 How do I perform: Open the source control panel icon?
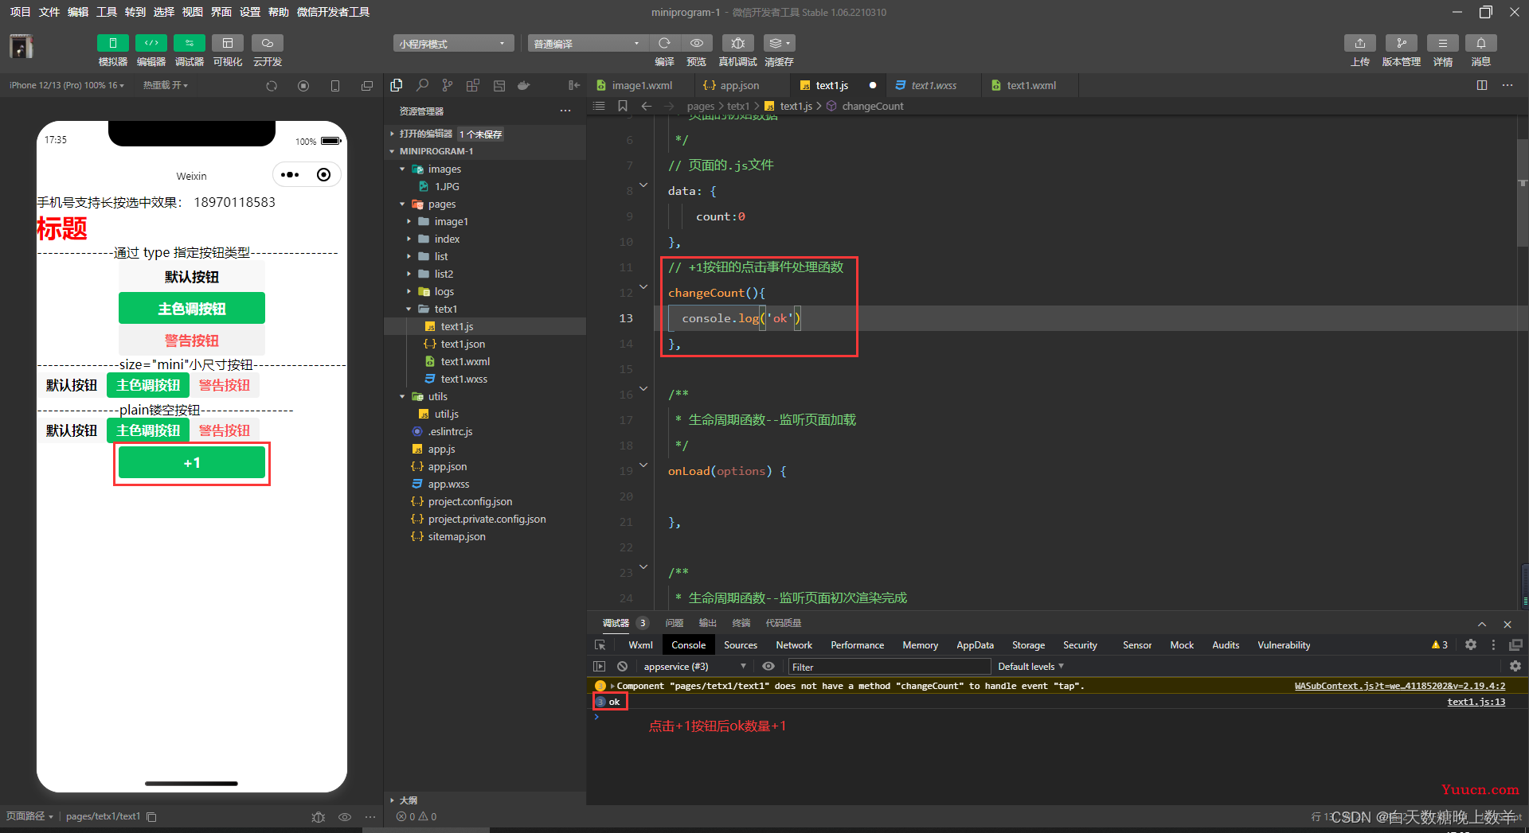tap(448, 85)
